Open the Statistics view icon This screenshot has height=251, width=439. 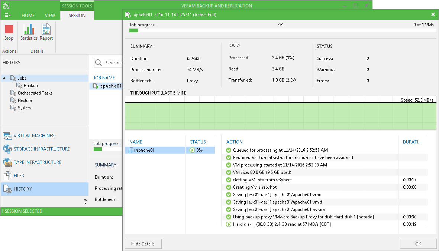(x=29, y=30)
